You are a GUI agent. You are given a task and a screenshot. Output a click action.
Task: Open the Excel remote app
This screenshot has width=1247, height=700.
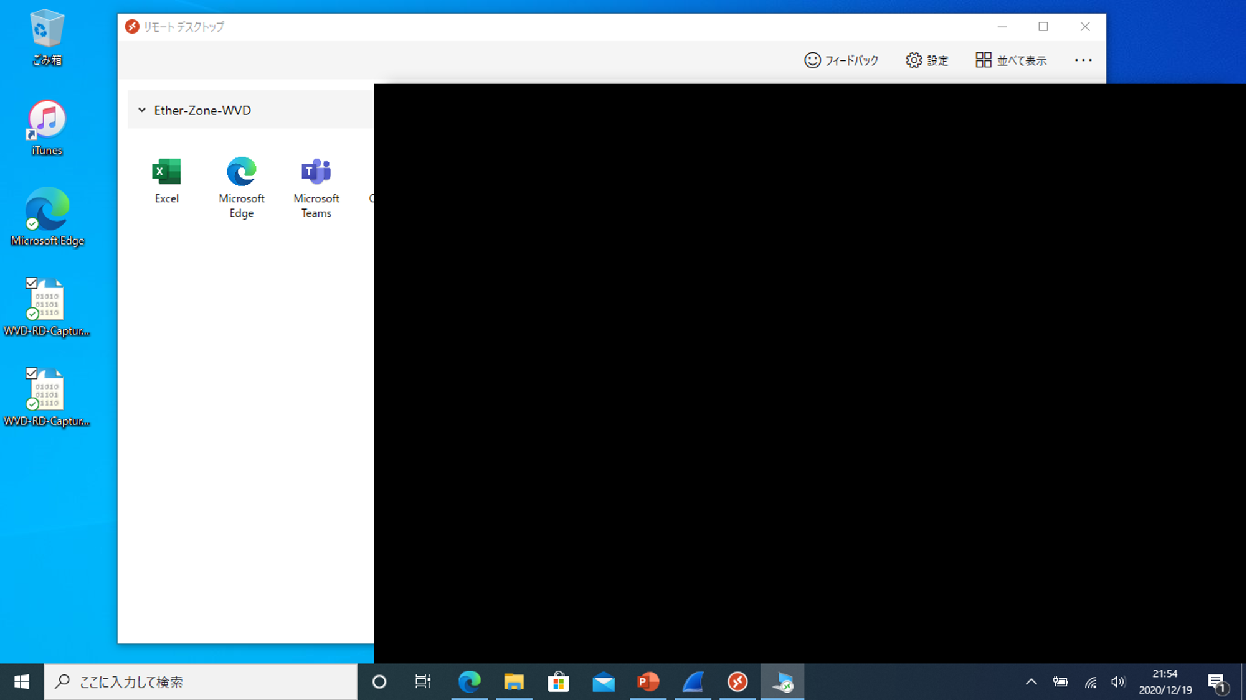(166, 180)
